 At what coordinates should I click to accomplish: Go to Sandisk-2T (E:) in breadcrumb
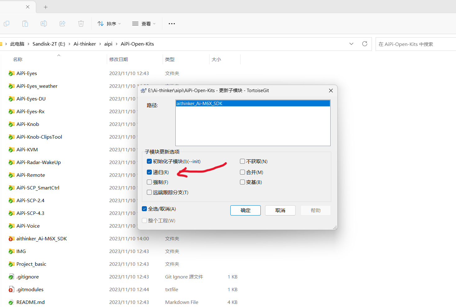[x=49, y=44]
